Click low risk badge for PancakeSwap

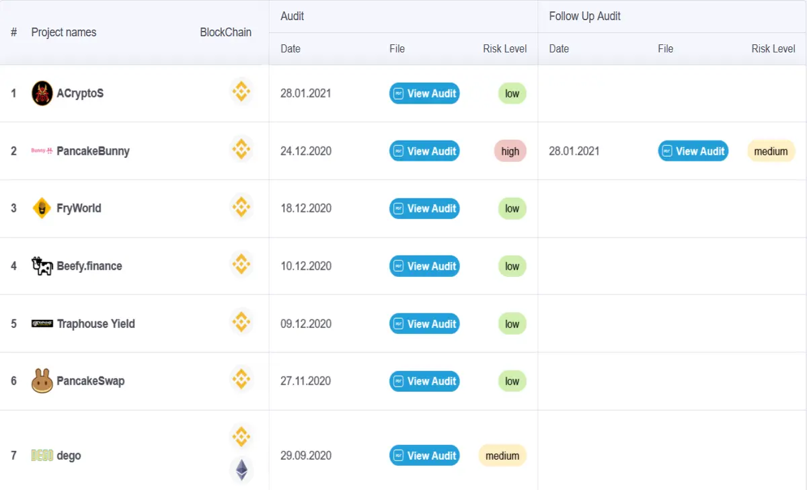(x=512, y=381)
